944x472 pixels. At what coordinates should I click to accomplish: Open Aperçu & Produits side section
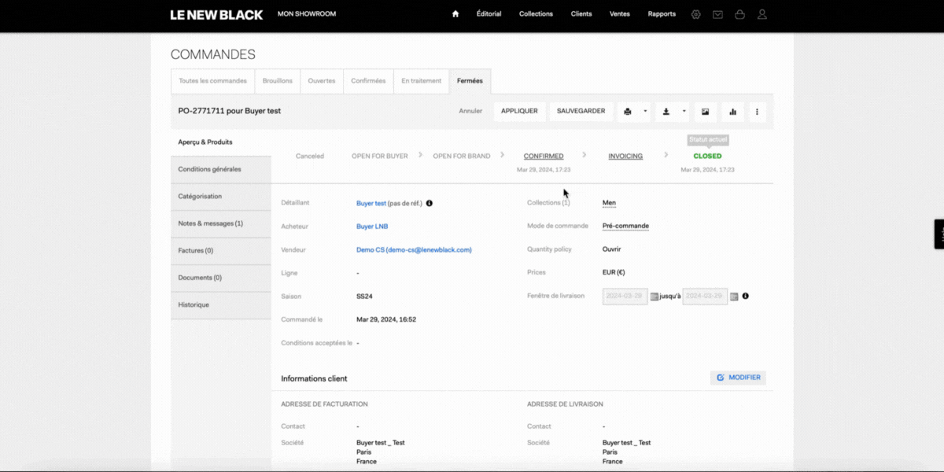pos(221,142)
